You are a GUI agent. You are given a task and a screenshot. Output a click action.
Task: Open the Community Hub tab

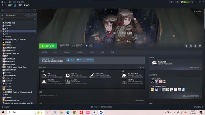click(67, 52)
